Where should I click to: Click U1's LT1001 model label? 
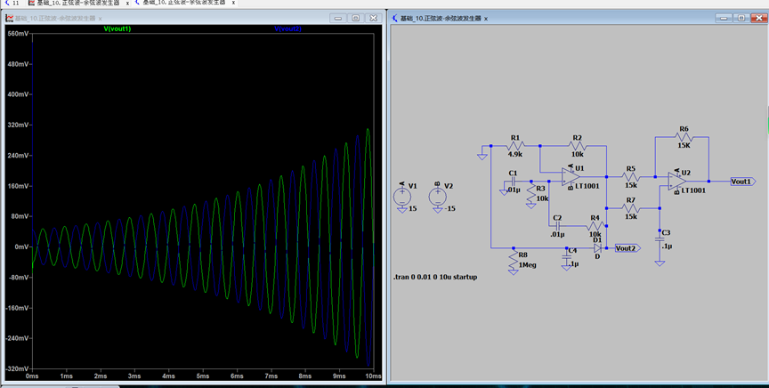[587, 186]
